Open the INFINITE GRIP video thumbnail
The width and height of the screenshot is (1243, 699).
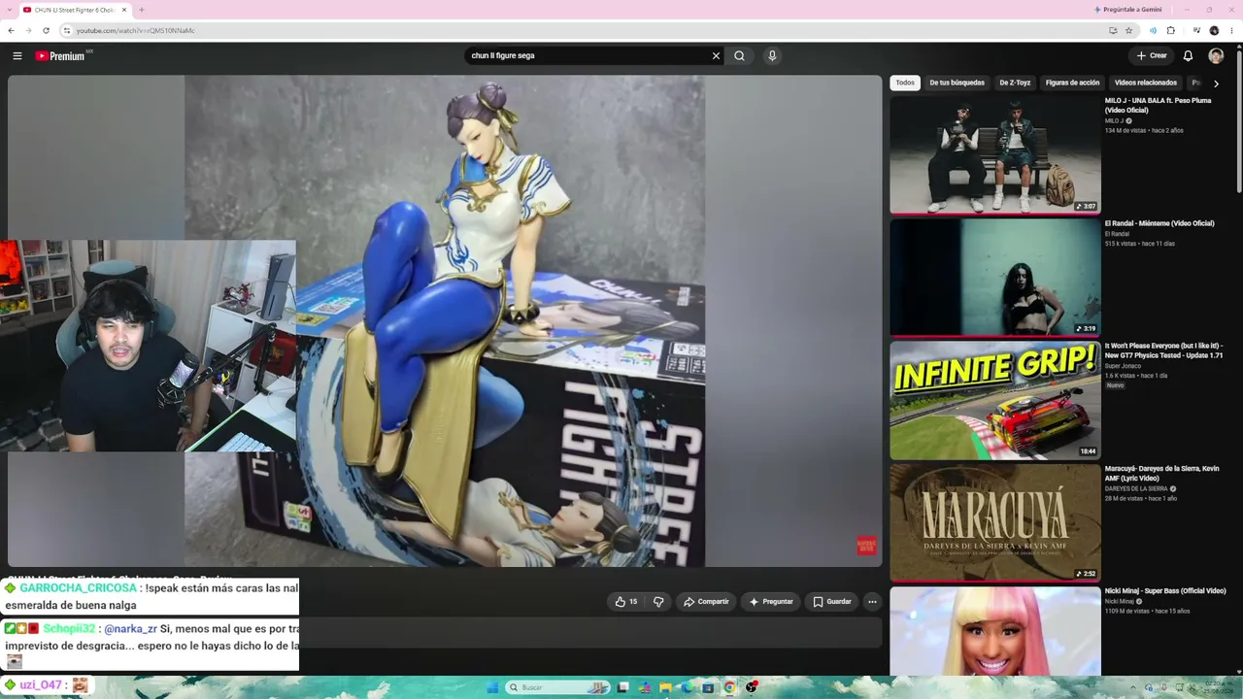click(995, 400)
